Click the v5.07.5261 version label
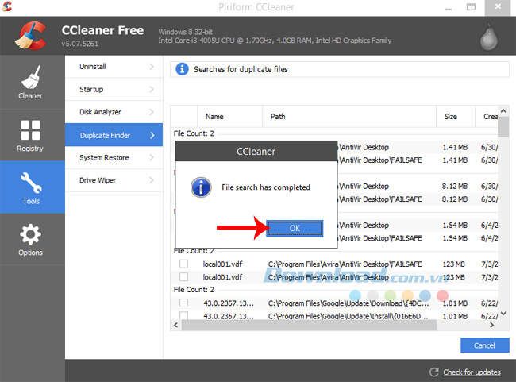516x382 pixels. click(x=79, y=44)
